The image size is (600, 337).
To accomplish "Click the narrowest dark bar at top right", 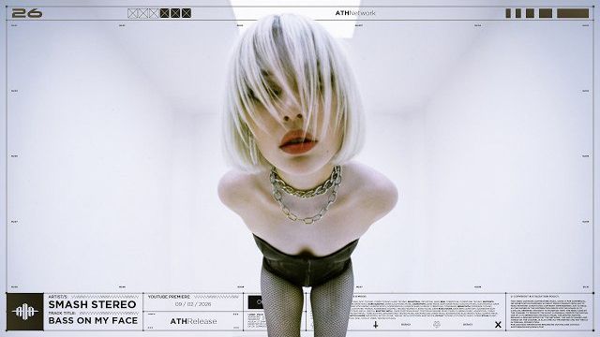I will coord(508,13).
